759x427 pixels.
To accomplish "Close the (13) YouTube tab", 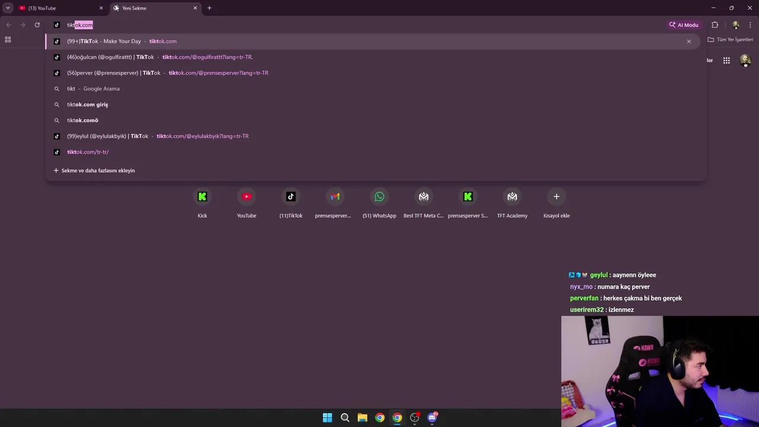I will click(101, 8).
